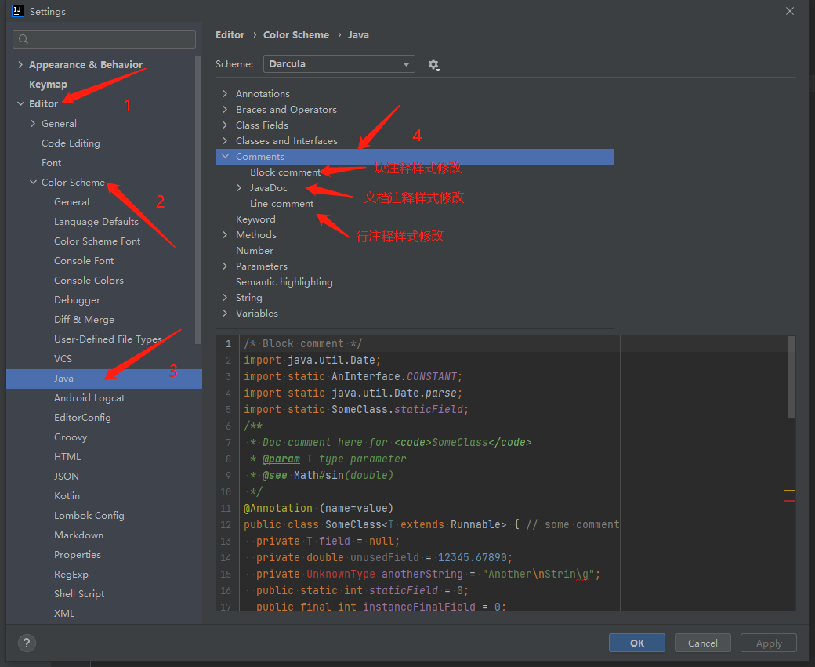Select the Keyword item
The image size is (815, 667).
[x=255, y=219]
